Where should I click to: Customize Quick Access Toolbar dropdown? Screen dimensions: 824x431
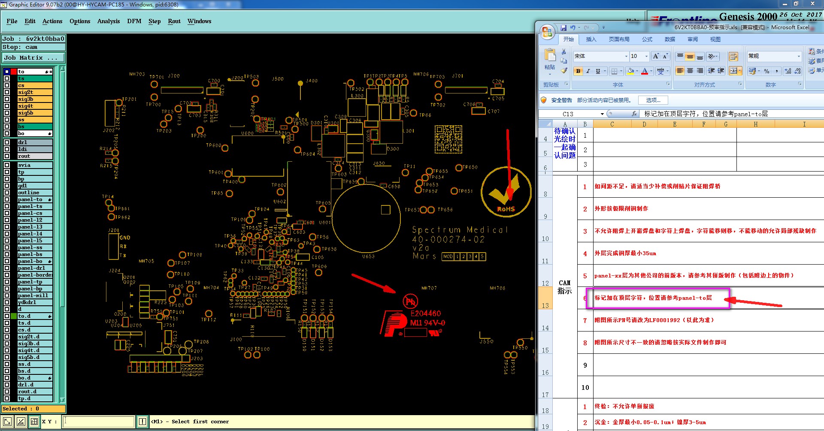603,28
